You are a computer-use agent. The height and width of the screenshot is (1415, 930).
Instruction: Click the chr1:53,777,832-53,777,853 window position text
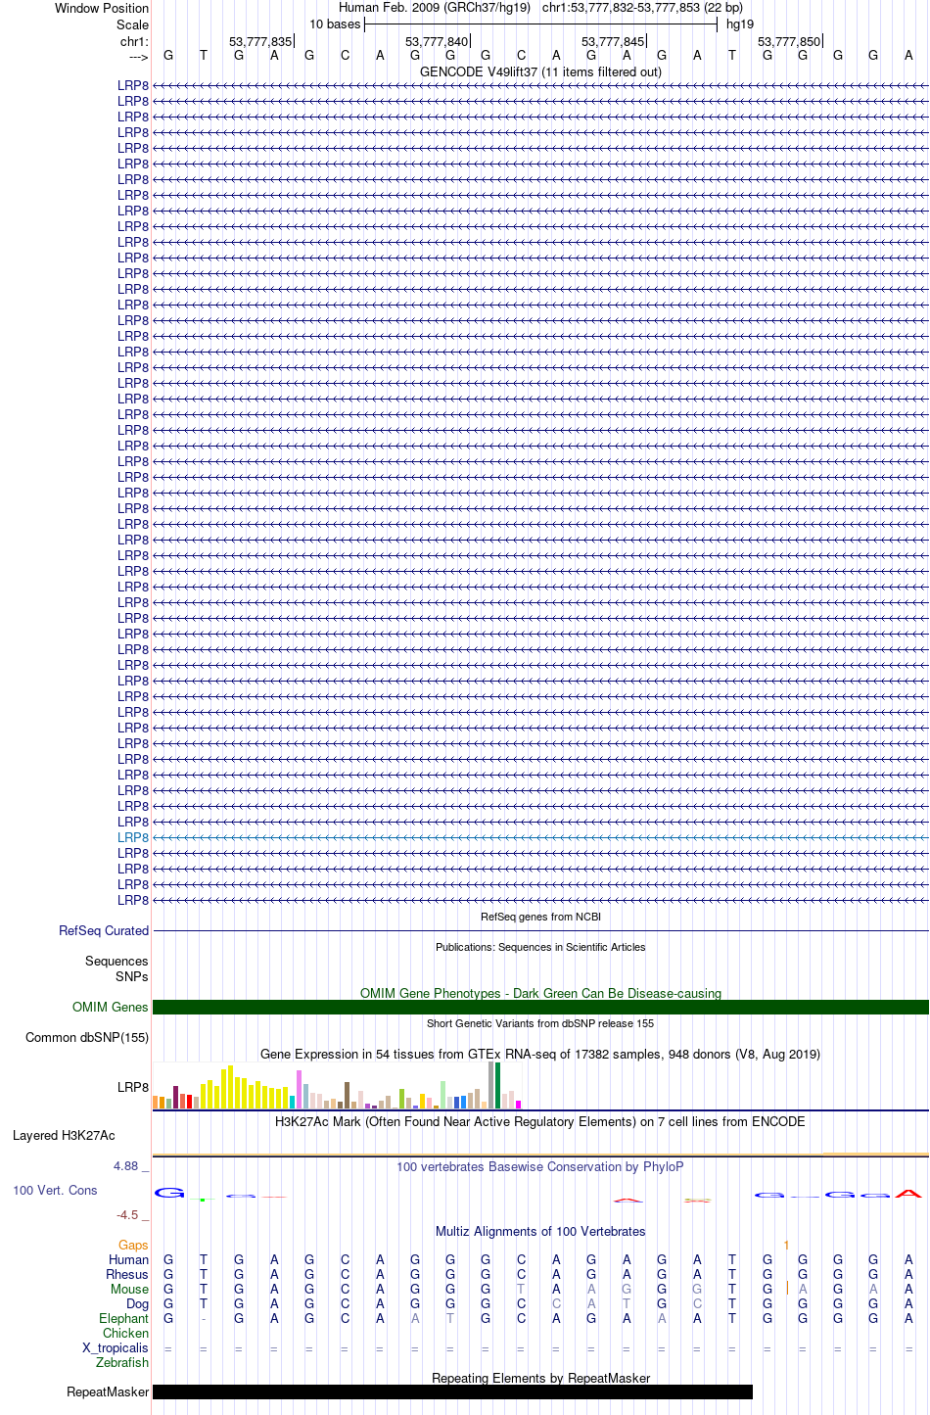621,8
